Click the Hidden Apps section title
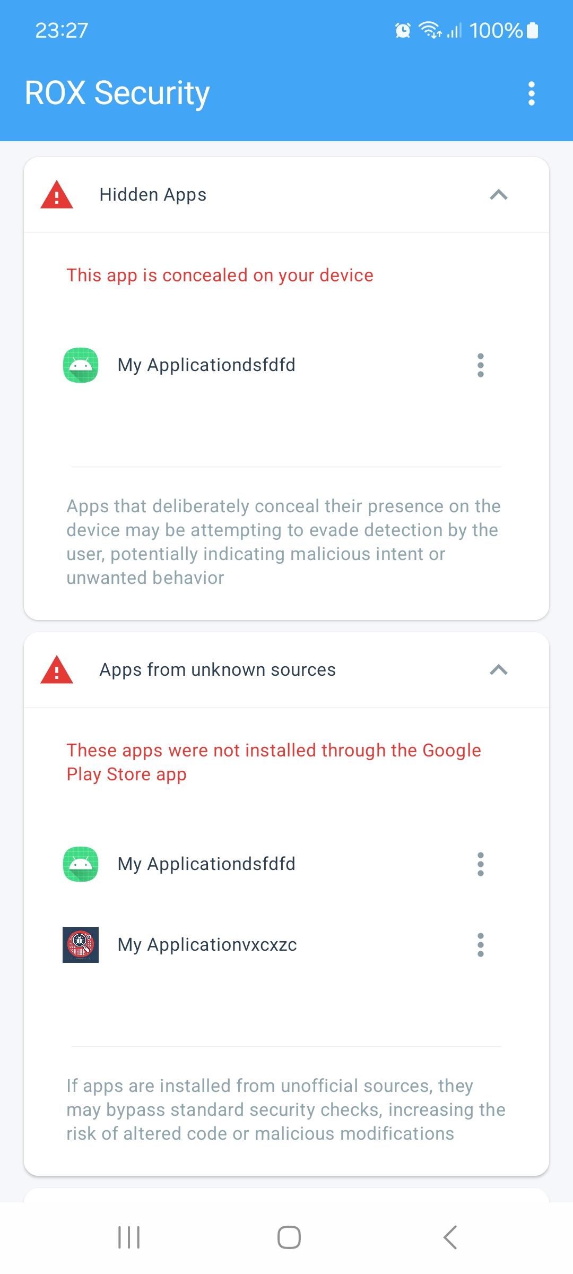 point(153,195)
